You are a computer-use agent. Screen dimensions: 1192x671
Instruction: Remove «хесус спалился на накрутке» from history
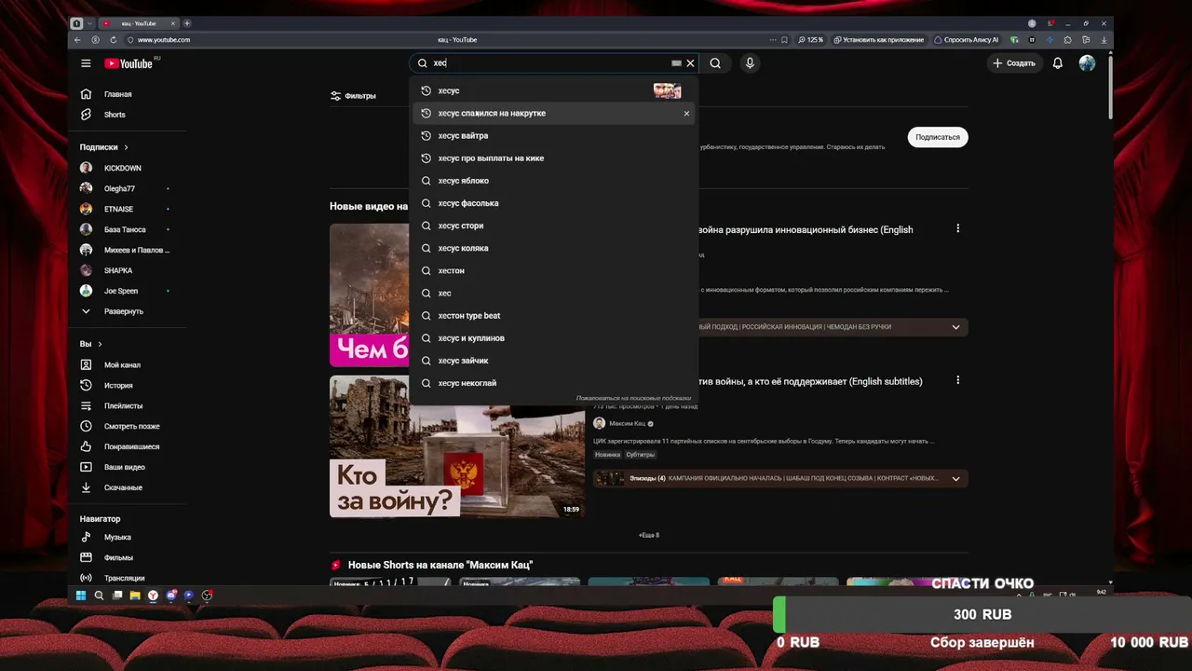pyautogui.click(x=686, y=114)
